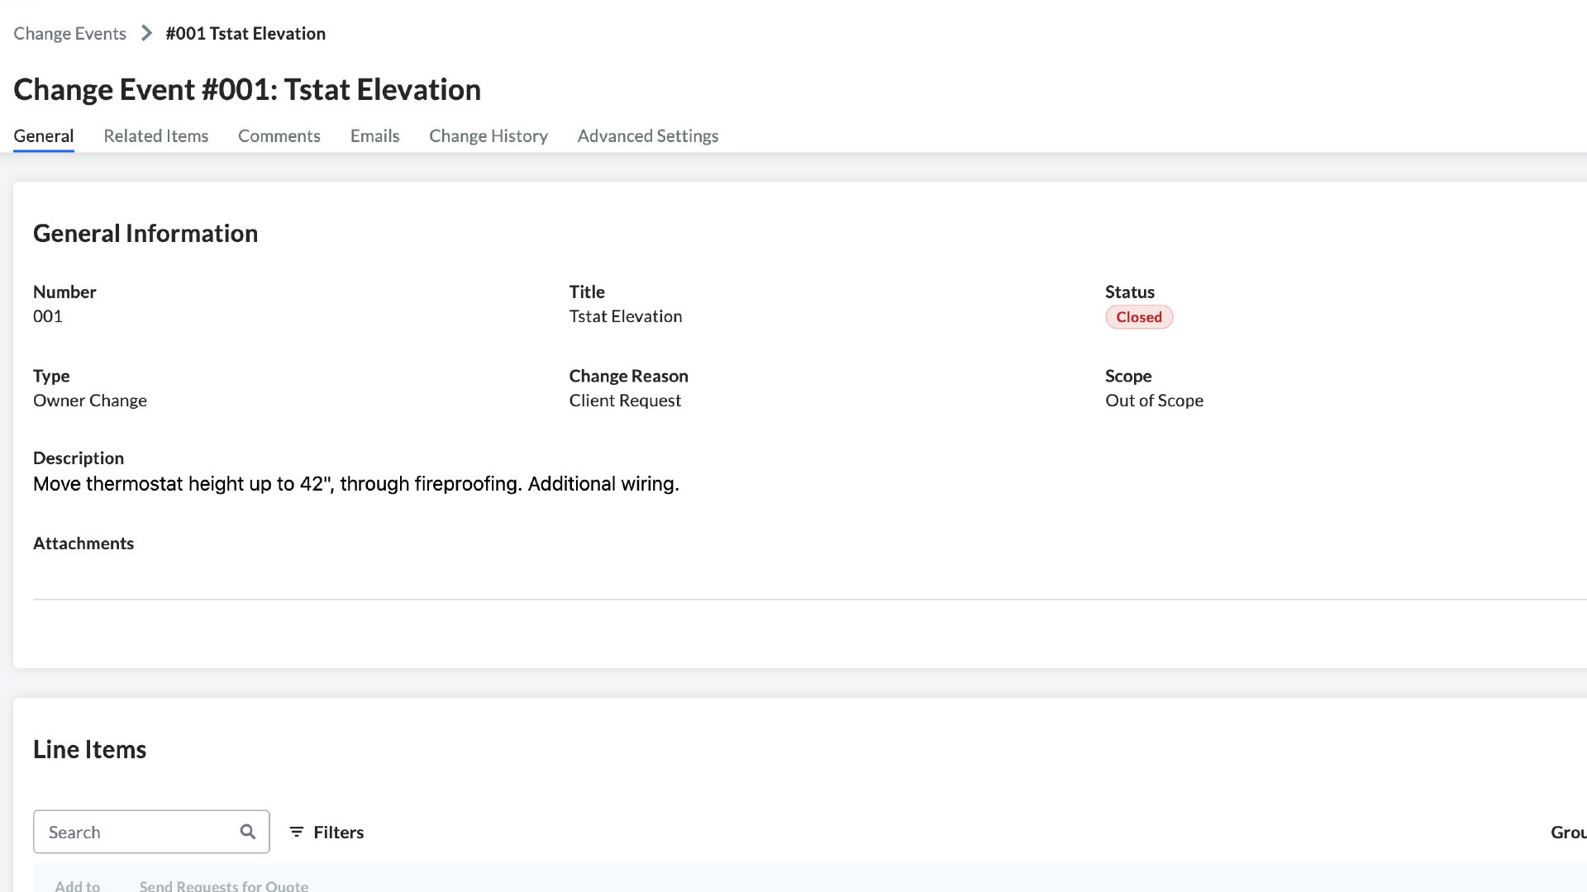Open the Comments tab

pyautogui.click(x=279, y=135)
